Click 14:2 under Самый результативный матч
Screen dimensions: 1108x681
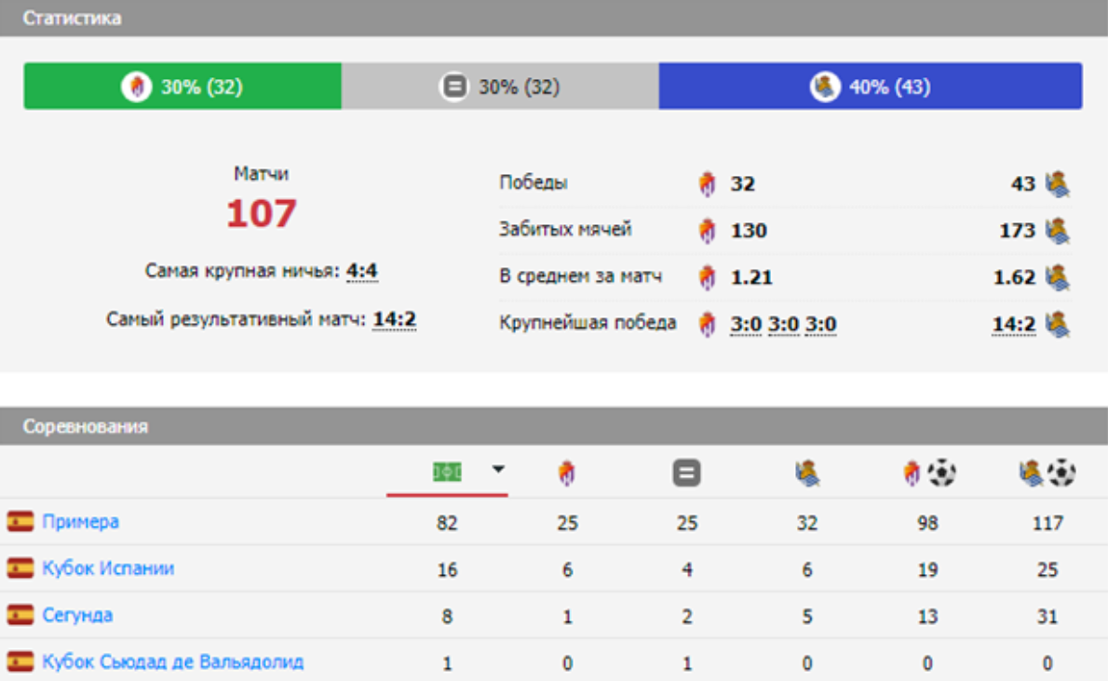click(394, 320)
